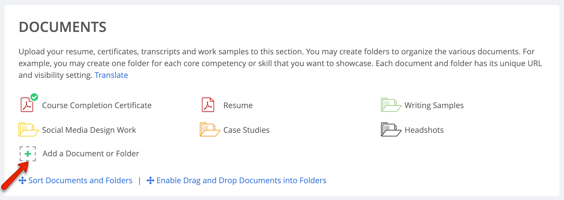The image size is (564, 200).
Task: Open the Writing Samples folder label
Action: [434, 105]
